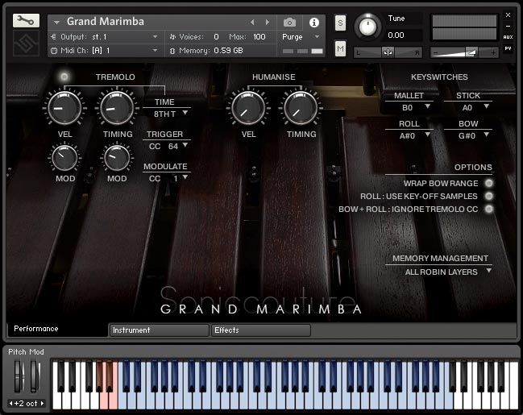Toggle the AUX sends panel
This screenshot has width=523, height=415.
(x=508, y=37)
